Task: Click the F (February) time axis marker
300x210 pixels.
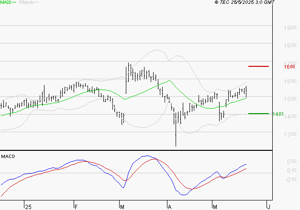Action: [x=76, y=206]
